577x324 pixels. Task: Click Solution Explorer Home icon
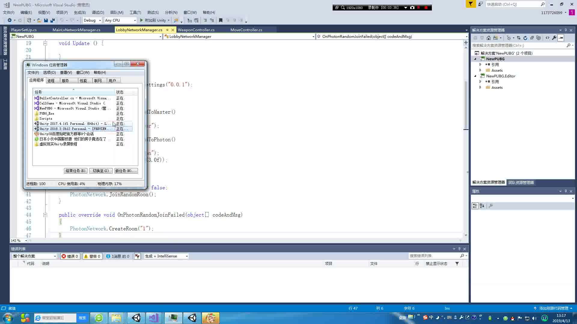click(x=488, y=38)
